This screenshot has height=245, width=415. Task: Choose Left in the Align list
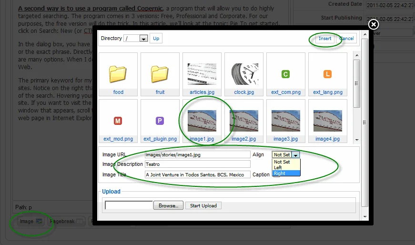pos(286,168)
